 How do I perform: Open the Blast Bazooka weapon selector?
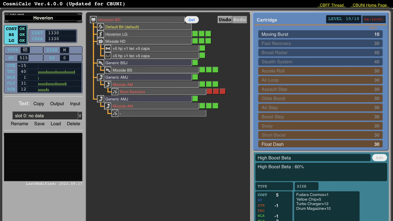[x=162, y=92]
